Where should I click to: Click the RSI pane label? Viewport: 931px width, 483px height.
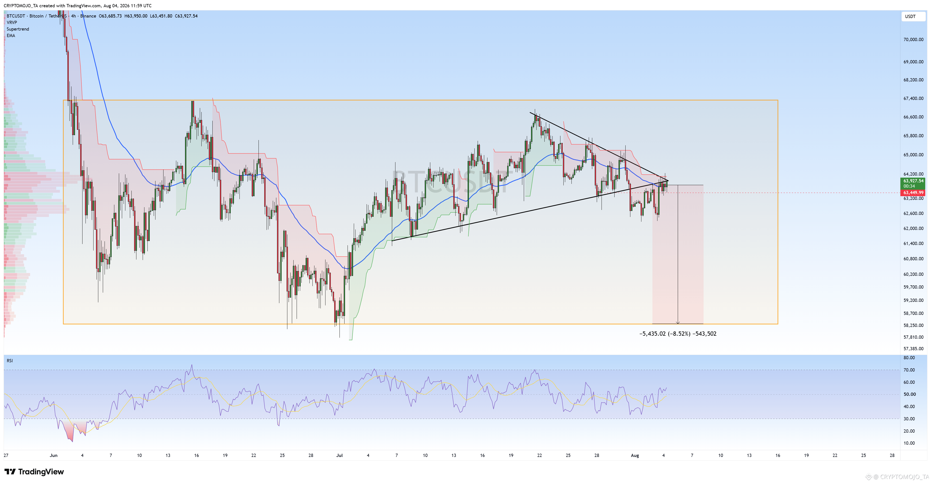10,361
